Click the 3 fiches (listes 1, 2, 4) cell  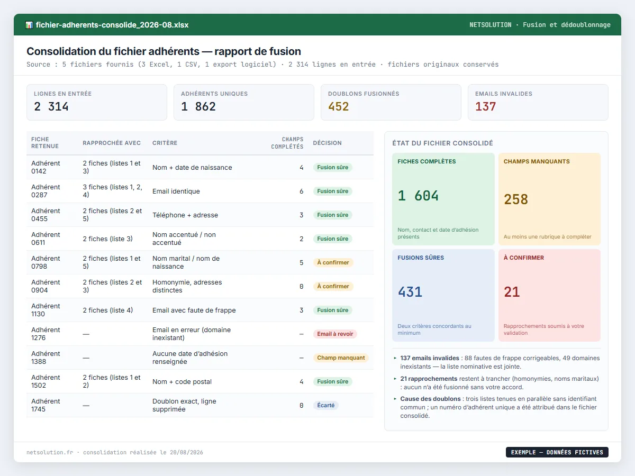click(112, 191)
